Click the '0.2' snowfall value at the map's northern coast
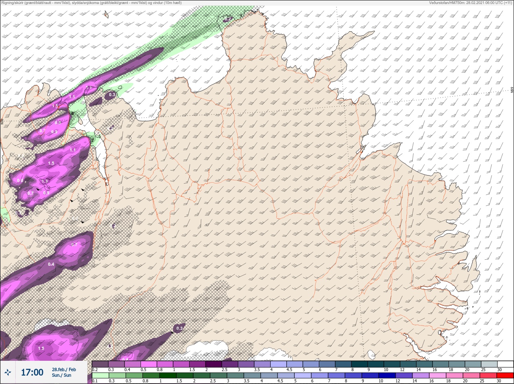 point(228,19)
